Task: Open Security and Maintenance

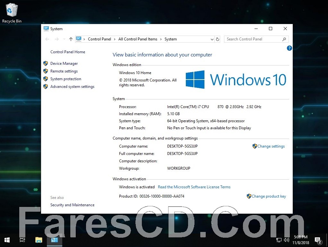Action: 73,205
